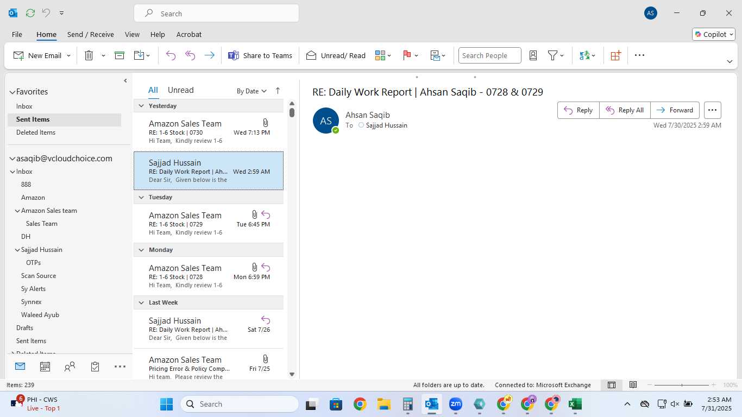This screenshot has height=417, width=742.
Task: Open the People contacts icon
Action: point(70,367)
